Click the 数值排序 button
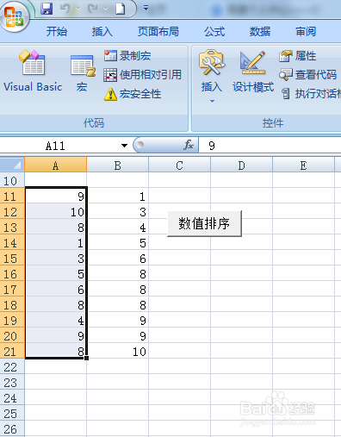The height and width of the screenshot is (437, 341). (x=204, y=223)
